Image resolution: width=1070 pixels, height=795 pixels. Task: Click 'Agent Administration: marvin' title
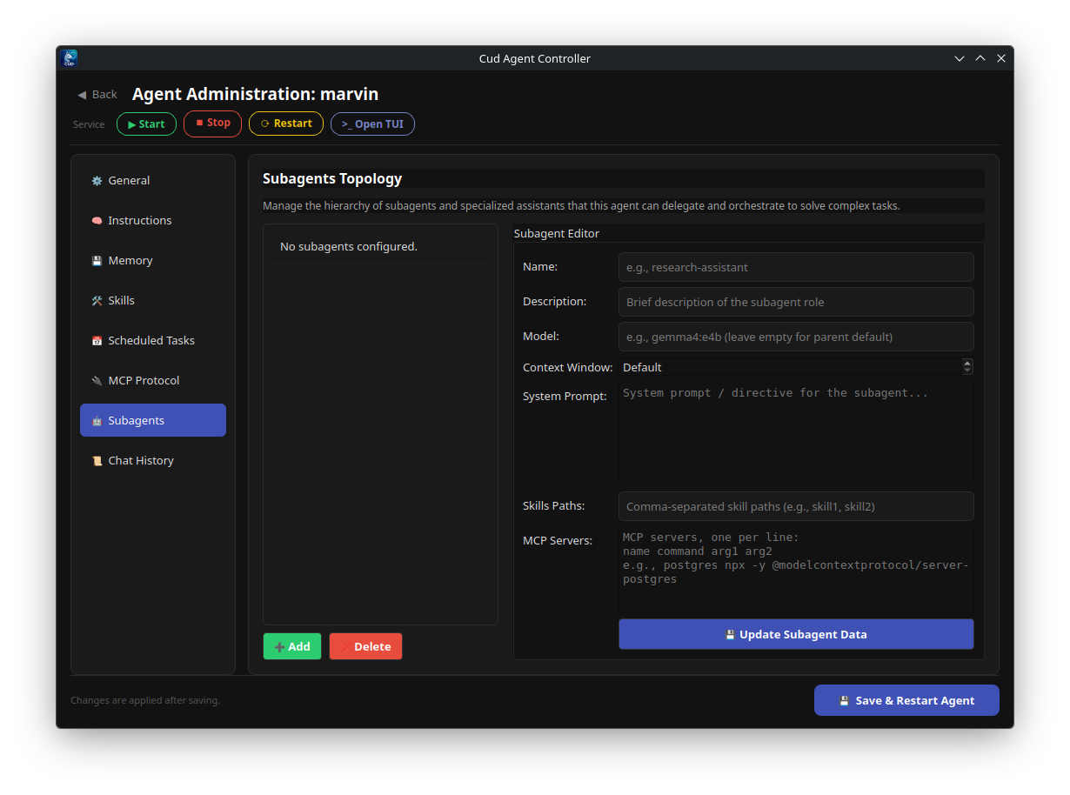click(255, 94)
